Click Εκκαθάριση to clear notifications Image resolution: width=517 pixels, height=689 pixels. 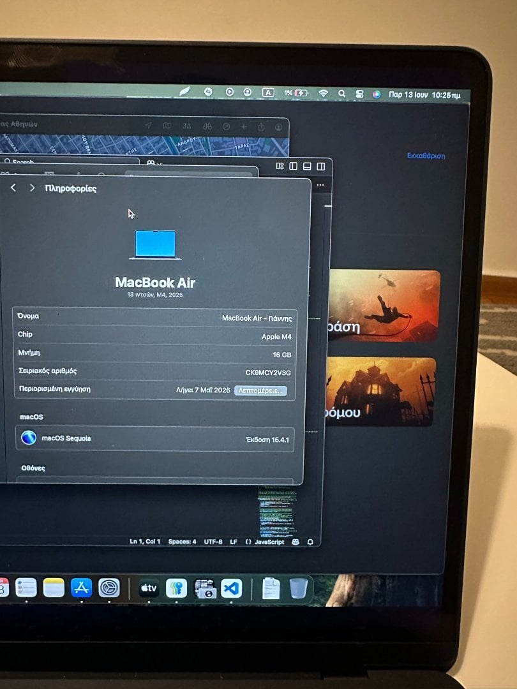click(426, 156)
